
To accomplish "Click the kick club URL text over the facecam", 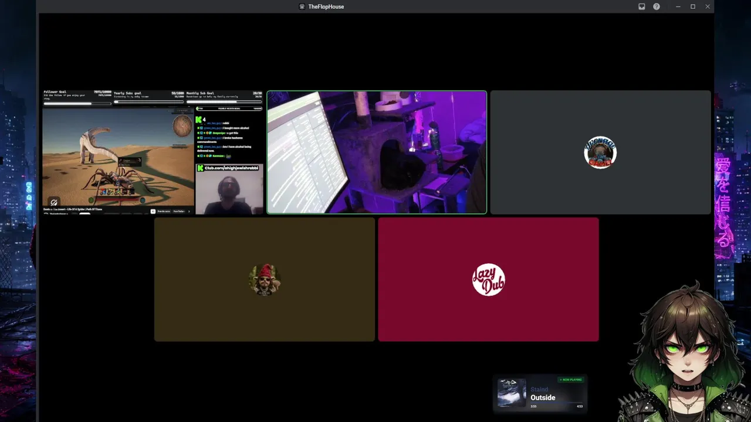I will coord(231,168).
